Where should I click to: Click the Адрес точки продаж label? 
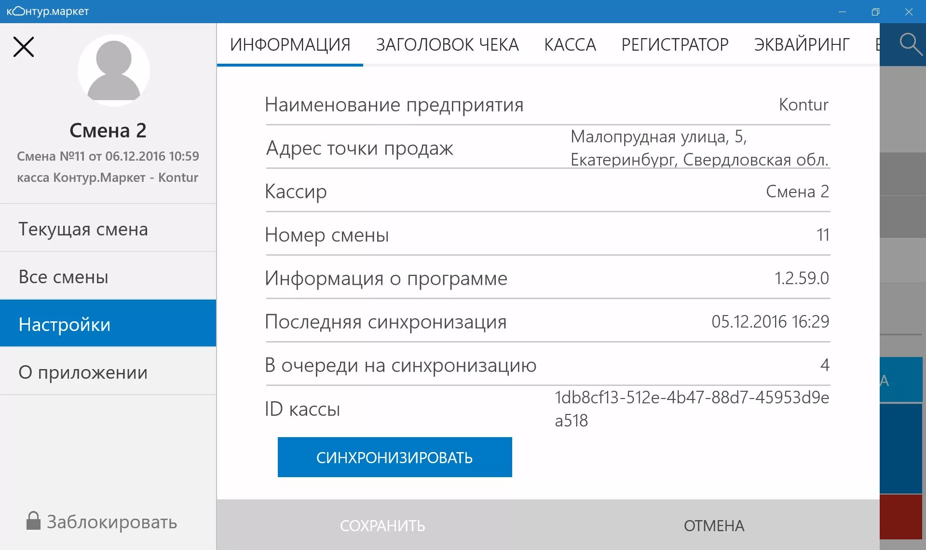click(359, 148)
